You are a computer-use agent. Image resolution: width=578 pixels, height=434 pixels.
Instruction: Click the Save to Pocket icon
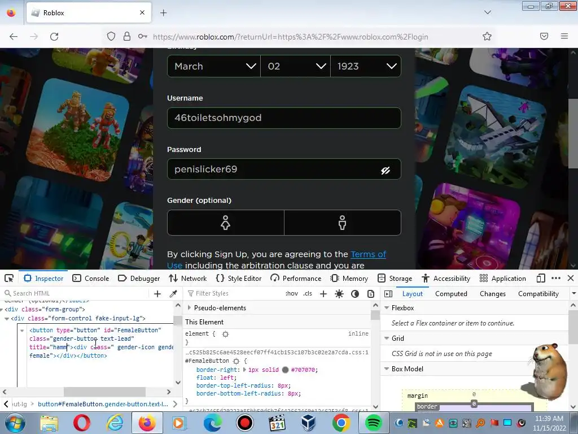[544, 36]
